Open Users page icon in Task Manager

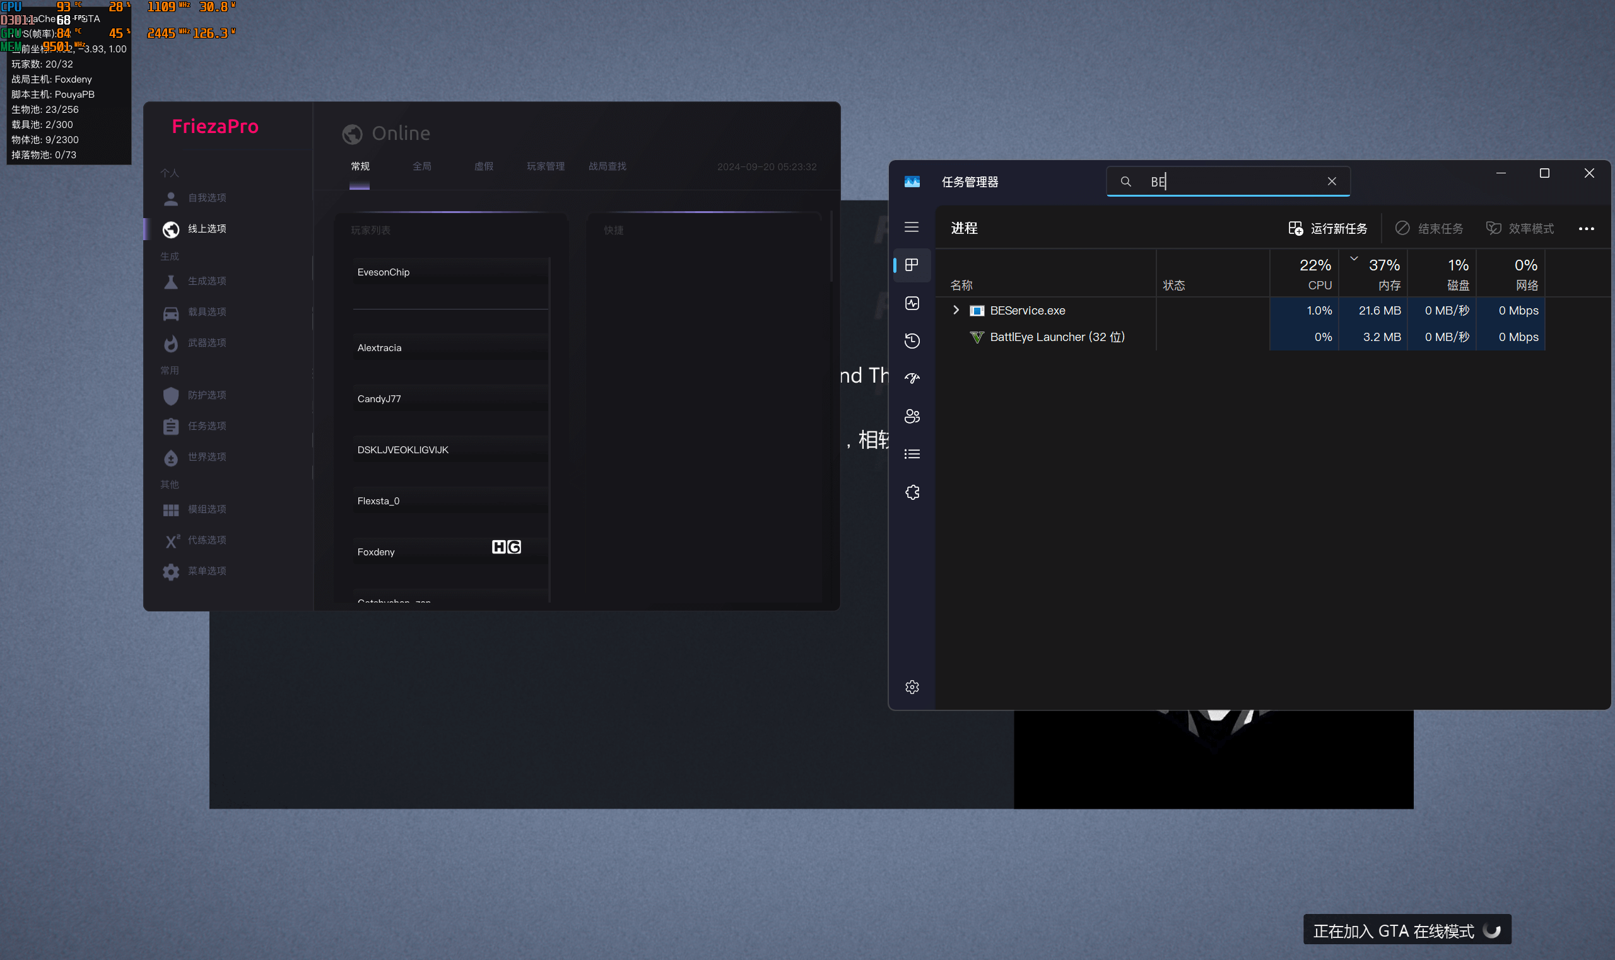912,417
